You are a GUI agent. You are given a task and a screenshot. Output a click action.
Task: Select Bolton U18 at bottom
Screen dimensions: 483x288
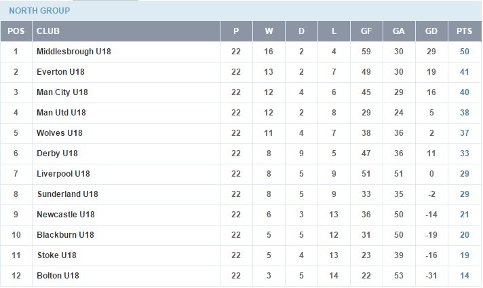pos(58,275)
